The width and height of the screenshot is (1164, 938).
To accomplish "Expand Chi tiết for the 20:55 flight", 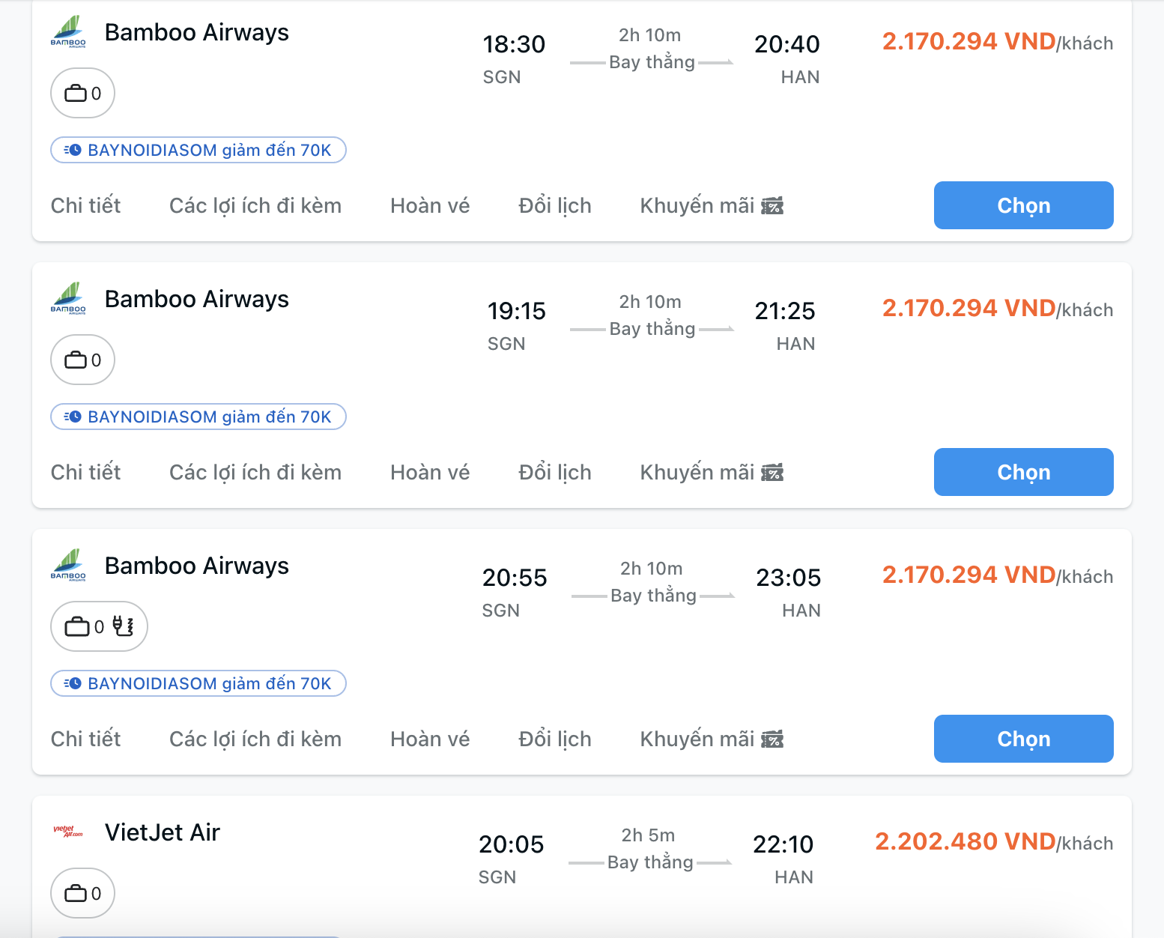I will pos(85,739).
